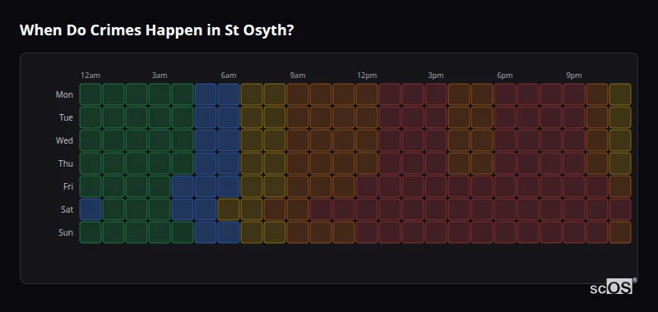This screenshot has height=312, width=658.
Task: Select the Saturday 12am blue heatmap cell
Action: [90, 209]
